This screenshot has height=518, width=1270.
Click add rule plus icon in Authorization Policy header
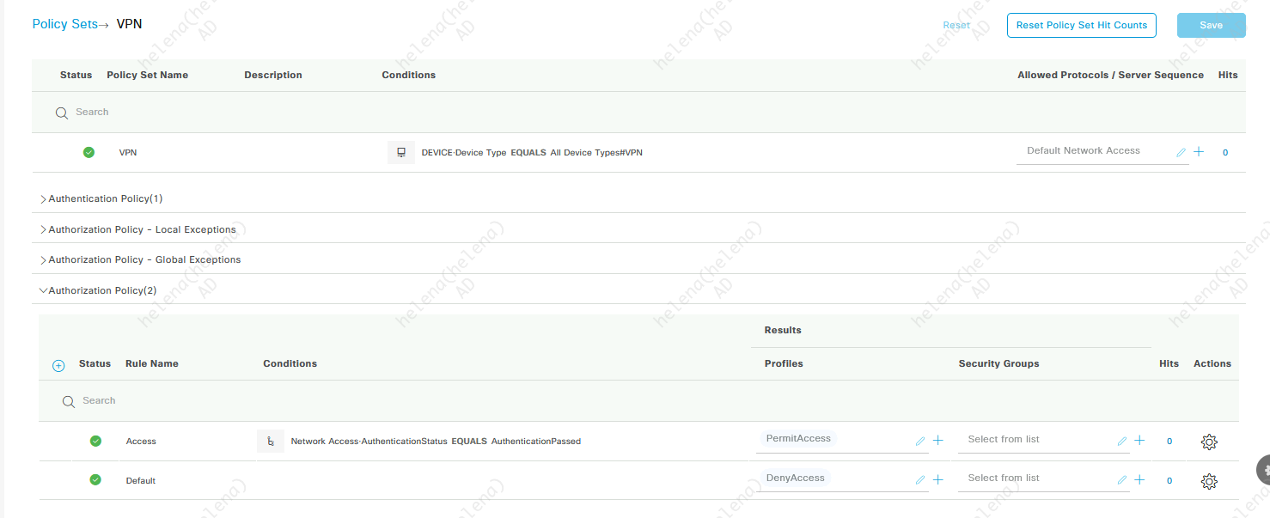pyautogui.click(x=58, y=365)
